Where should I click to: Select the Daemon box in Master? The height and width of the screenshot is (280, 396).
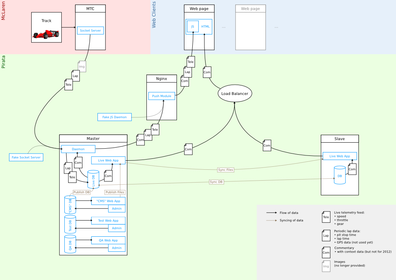(x=78, y=149)
